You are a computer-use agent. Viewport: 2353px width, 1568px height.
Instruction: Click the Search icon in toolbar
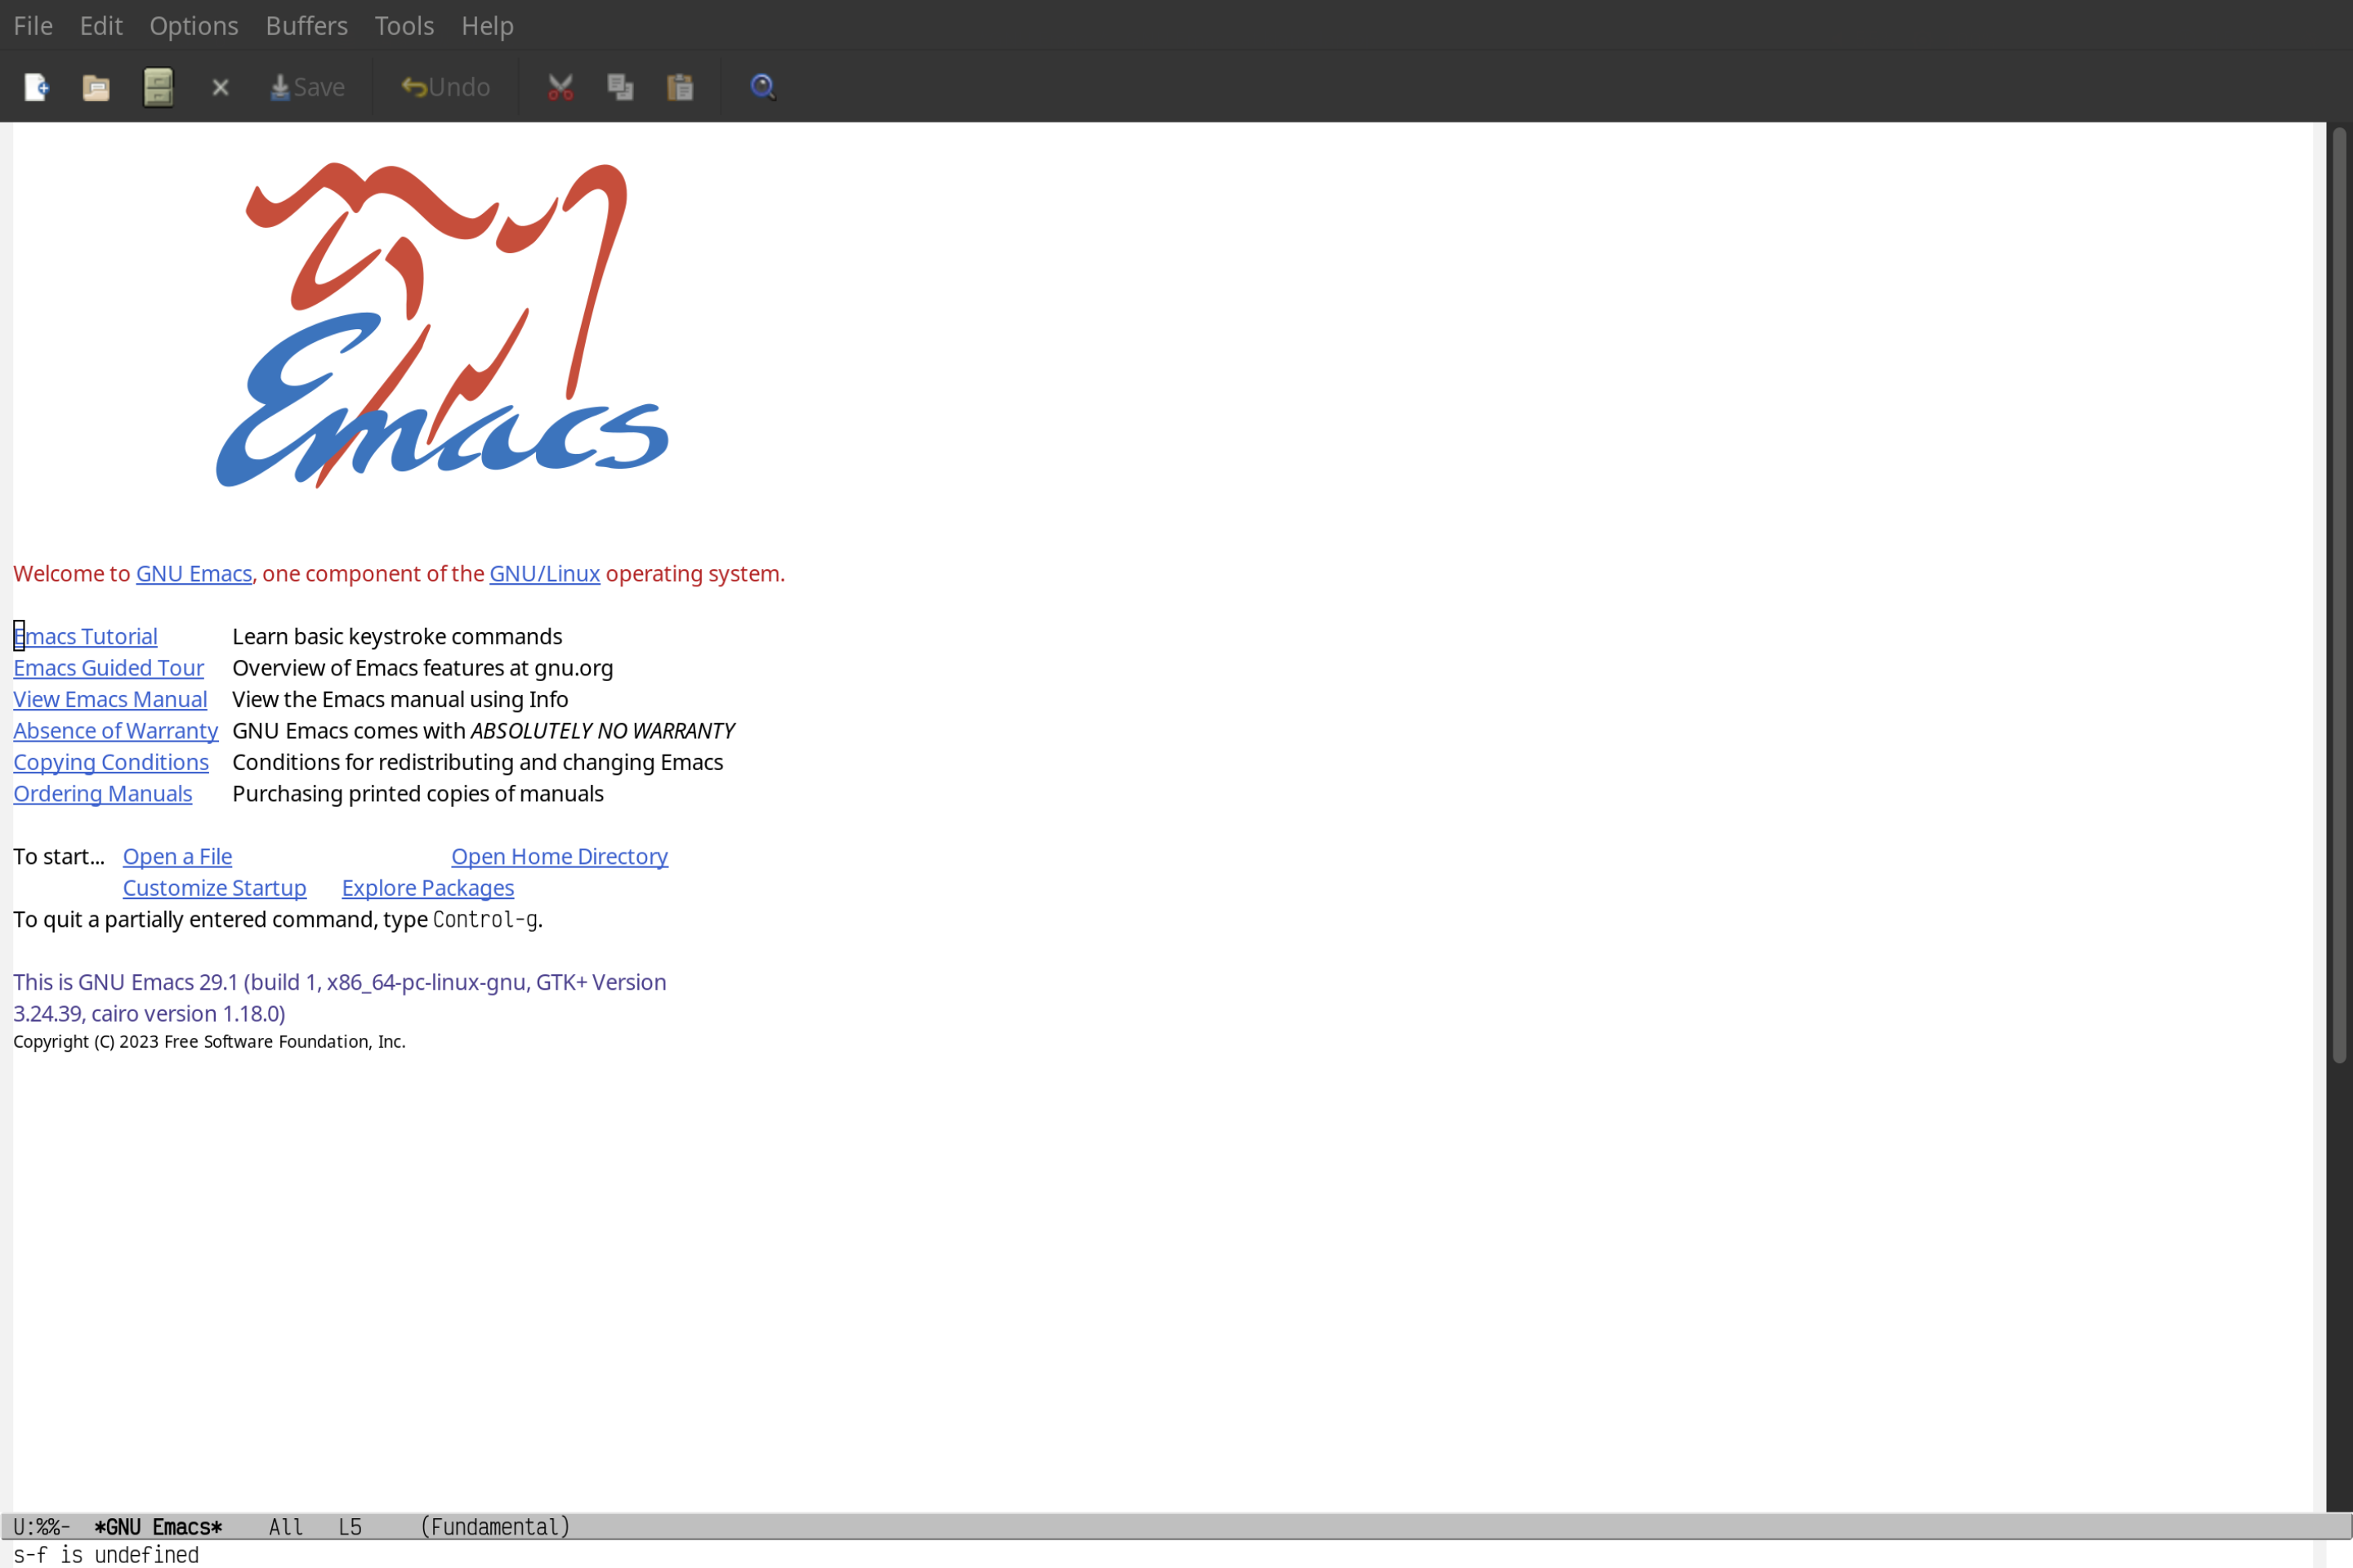pyautogui.click(x=761, y=84)
